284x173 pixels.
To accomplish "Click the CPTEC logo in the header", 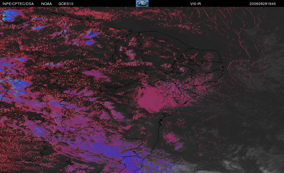I will 142,3.
